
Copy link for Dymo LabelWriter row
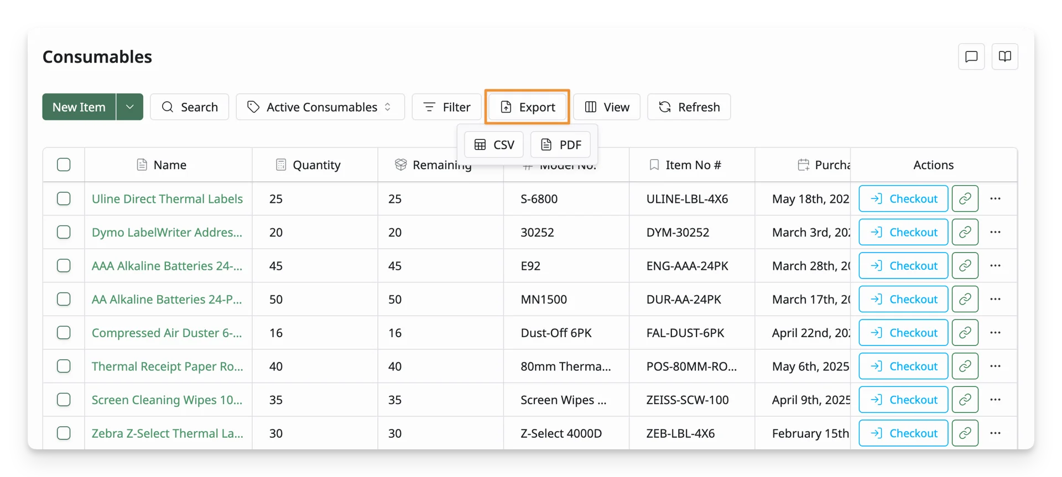pos(965,232)
